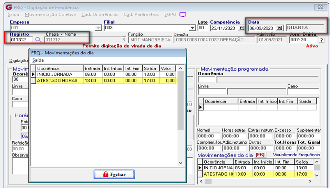Click the magnifier search icon beside Registro

38,40
